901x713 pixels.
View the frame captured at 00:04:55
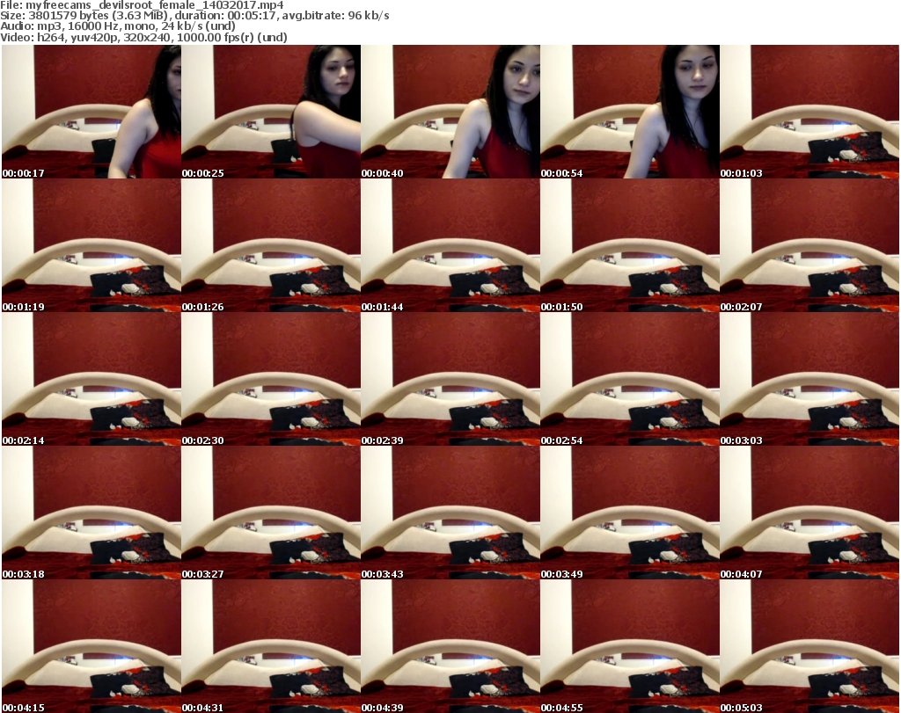(x=630, y=646)
